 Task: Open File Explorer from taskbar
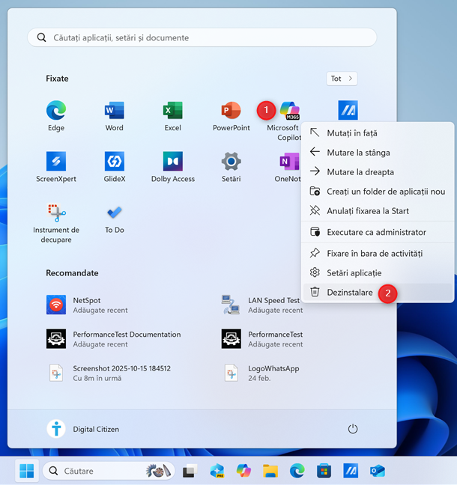click(270, 471)
